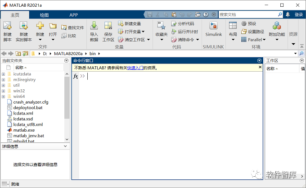Image resolution: width=306 pixels, height=188 pixels.
Task: Click the 新建脚本 (New Script) icon
Action: click(x=7, y=26)
